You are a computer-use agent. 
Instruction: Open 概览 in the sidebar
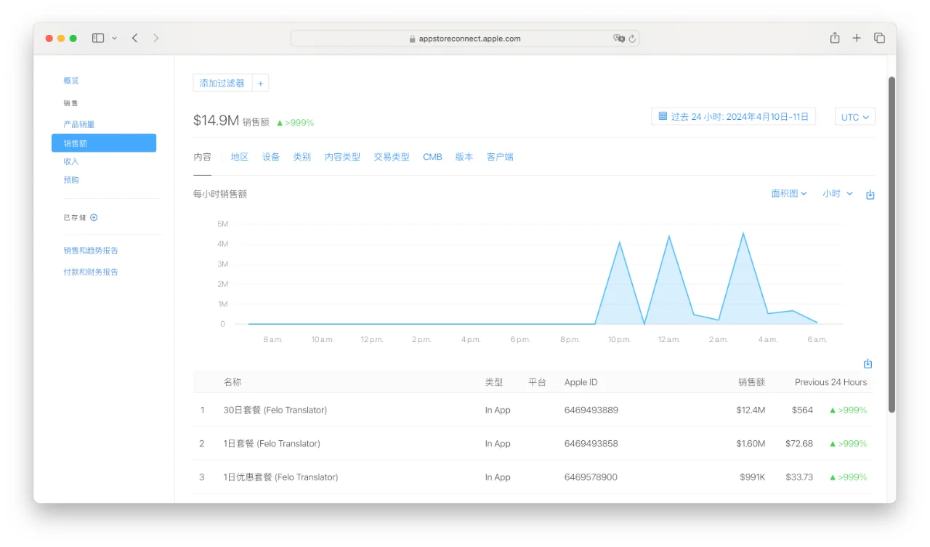71,81
